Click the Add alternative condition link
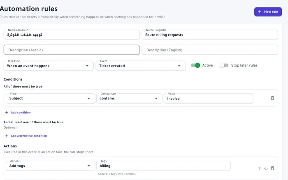Image resolution: width=288 pixels, height=180 pixels. tap(29, 136)
